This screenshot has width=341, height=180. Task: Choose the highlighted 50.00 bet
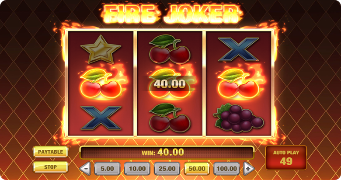[x=197, y=169]
